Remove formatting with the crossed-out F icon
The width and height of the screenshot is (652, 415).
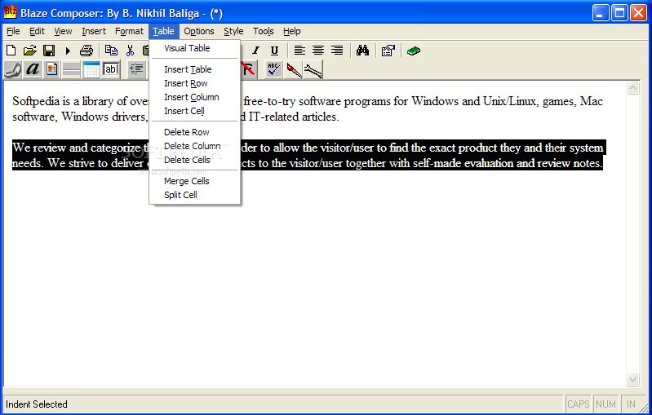coord(248,69)
